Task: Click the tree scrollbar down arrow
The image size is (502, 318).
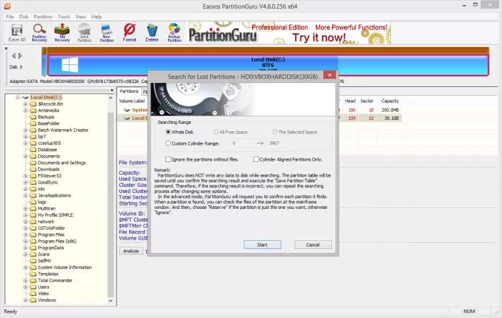Action: [x=110, y=301]
